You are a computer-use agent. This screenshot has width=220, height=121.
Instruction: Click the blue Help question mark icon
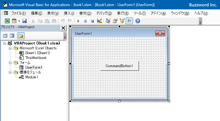[138, 21]
